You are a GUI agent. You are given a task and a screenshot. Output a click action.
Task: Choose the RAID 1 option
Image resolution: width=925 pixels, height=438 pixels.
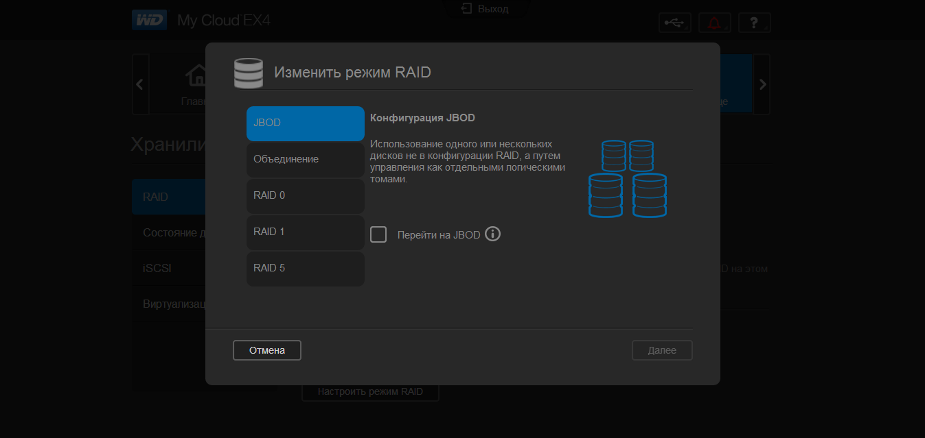pos(305,232)
